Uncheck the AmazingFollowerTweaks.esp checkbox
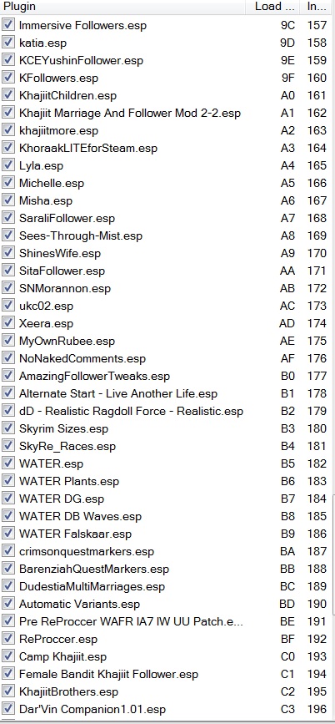 tap(8, 376)
